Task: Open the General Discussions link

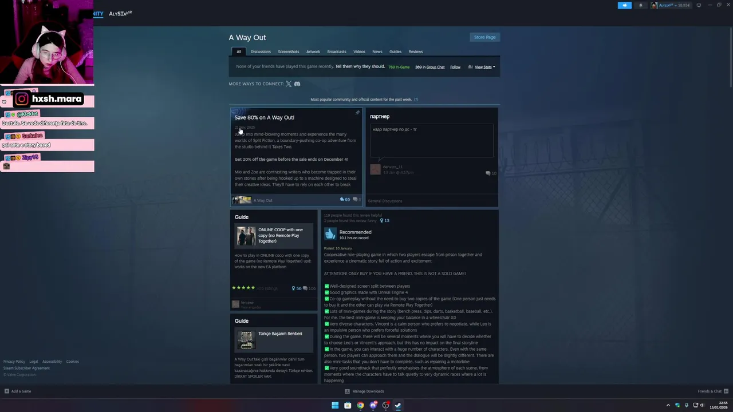Action: pos(385,201)
